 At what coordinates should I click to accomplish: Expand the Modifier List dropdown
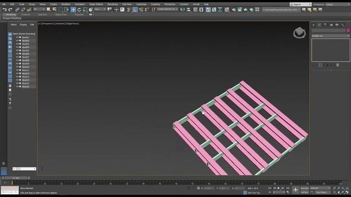click(x=330, y=36)
